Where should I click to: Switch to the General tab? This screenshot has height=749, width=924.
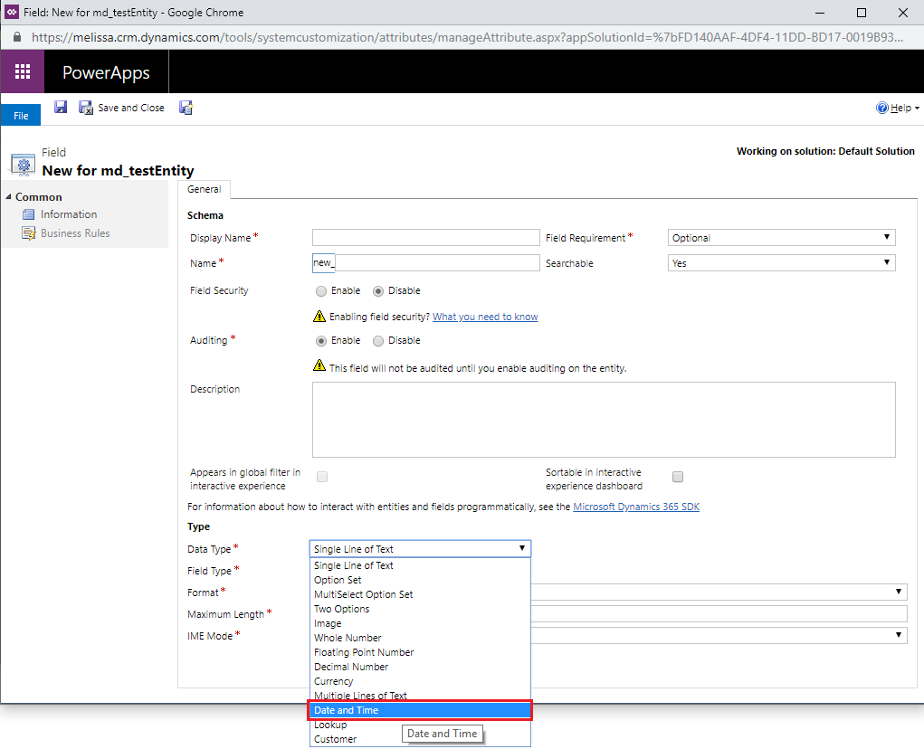[205, 190]
